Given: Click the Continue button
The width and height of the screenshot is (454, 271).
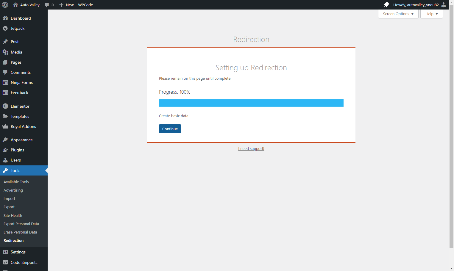Looking at the screenshot, I should (x=170, y=129).
